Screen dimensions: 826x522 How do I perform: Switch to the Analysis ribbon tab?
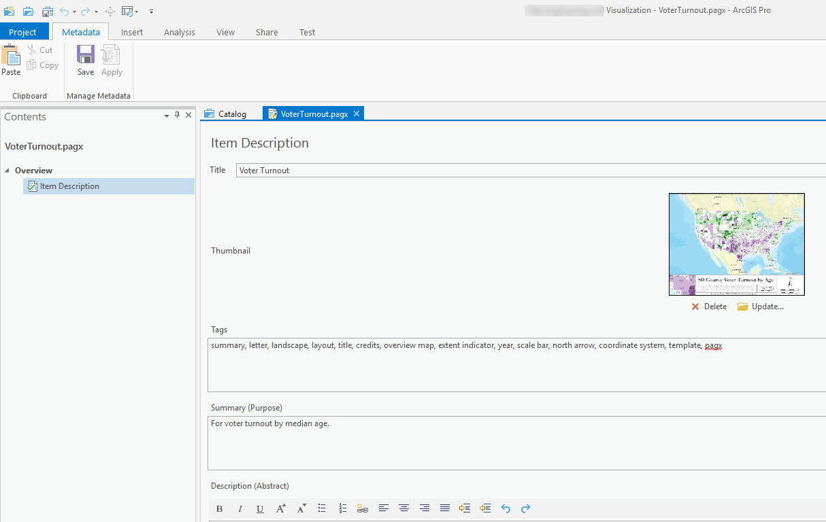point(180,32)
